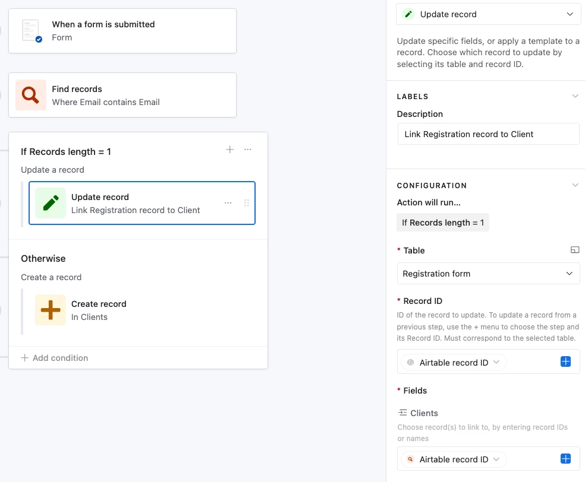Click the form trigger icon

(32, 31)
